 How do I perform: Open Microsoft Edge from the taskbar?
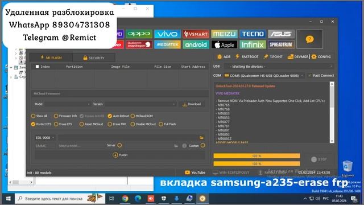coord(138,199)
